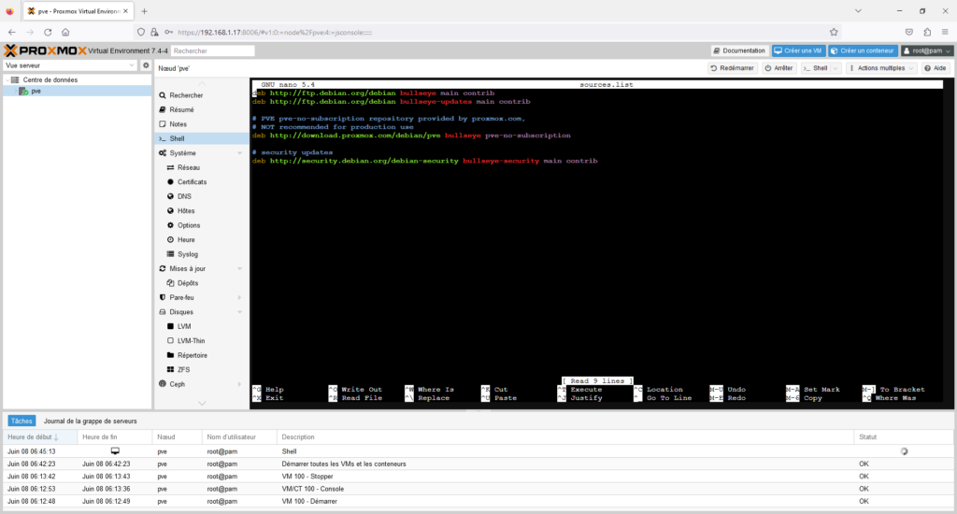Click the browser home icon
957x514 pixels.
tap(65, 33)
